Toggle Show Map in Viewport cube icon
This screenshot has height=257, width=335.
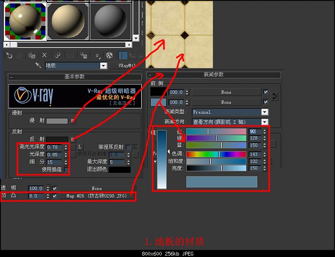click(109, 55)
